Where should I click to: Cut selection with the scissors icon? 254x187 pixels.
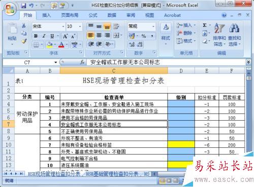[x=24, y=26]
